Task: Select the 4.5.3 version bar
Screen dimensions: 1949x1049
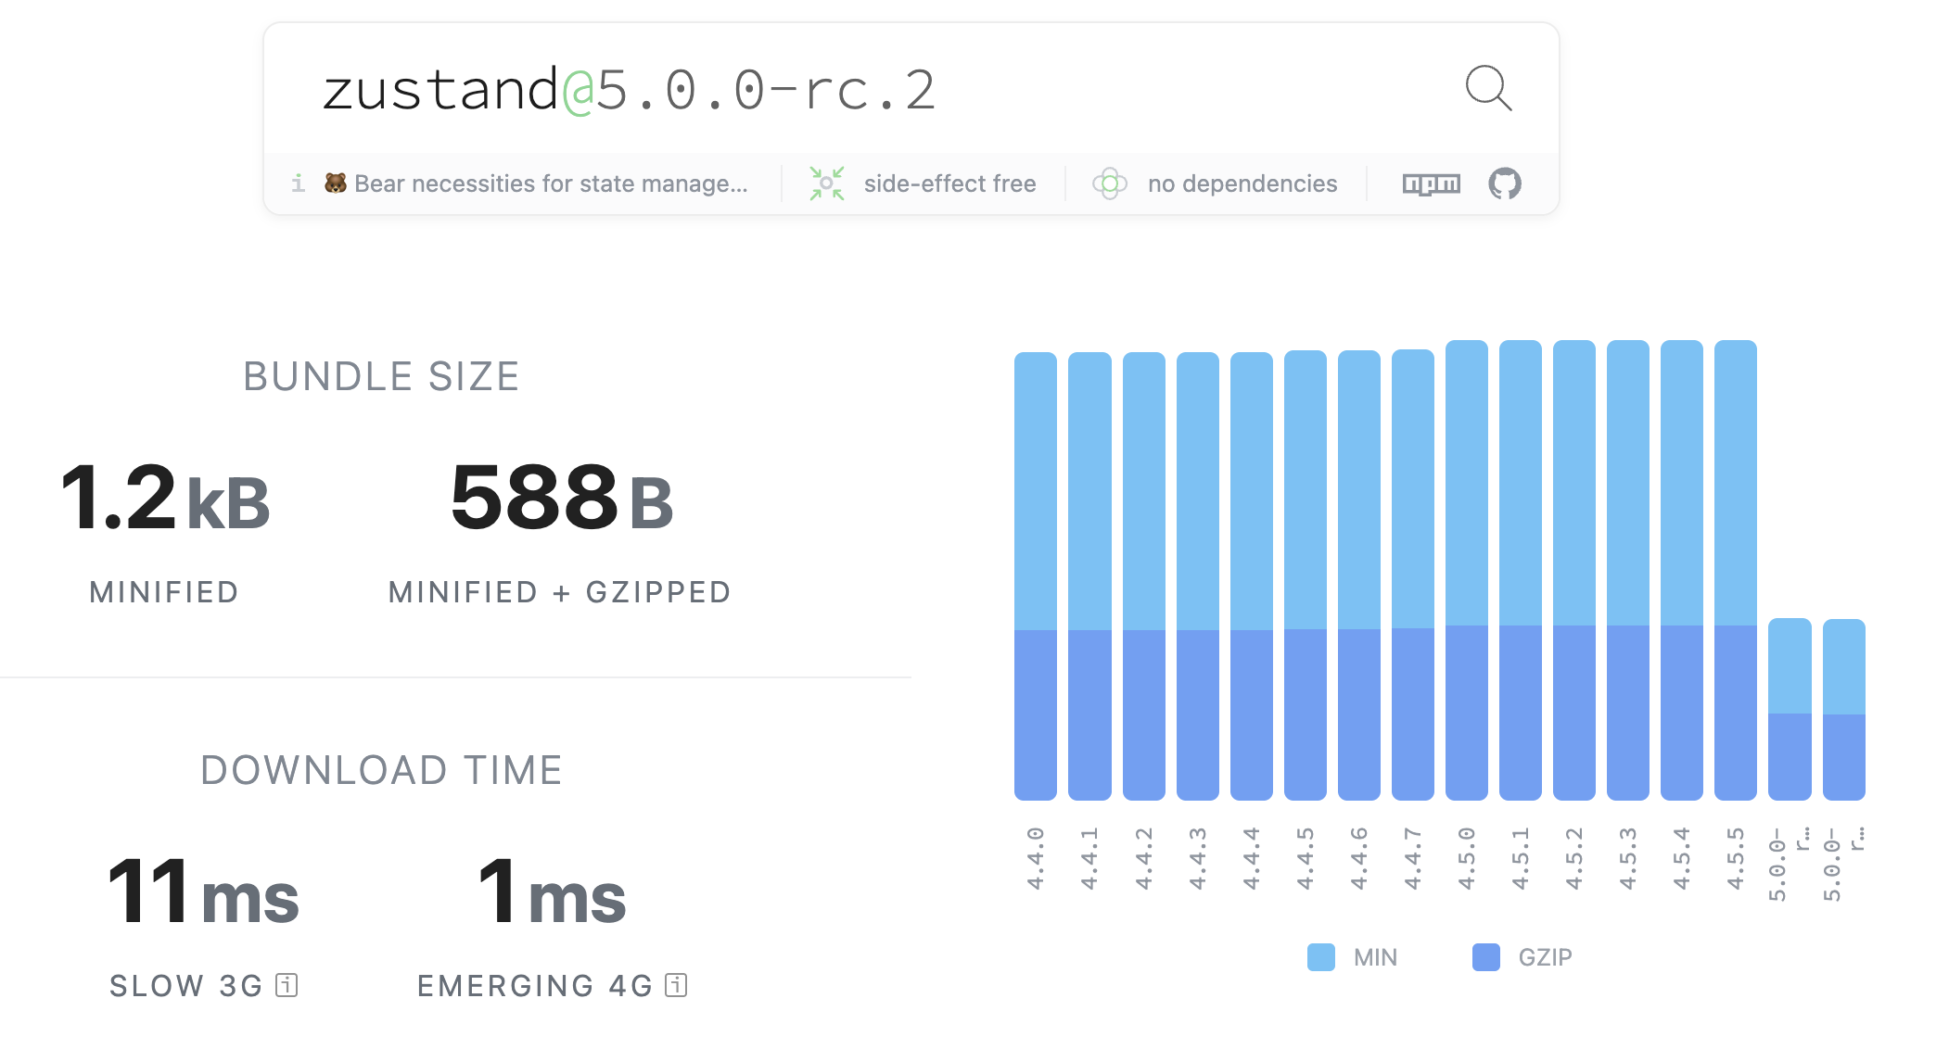Action: tap(1627, 570)
